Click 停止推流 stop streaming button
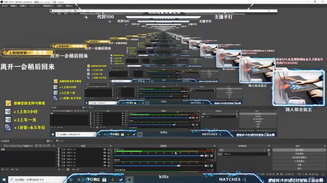Screen dimensions: 327x183 [x=299, y=150]
